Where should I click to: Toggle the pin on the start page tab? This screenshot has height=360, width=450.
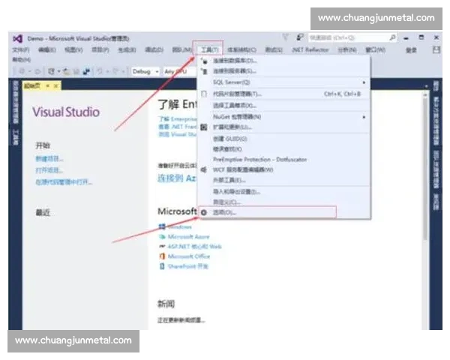click(x=48, y=85)
